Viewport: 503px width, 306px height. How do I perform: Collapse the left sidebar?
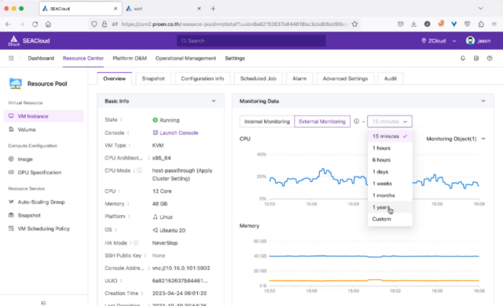(x=44, y=303)
